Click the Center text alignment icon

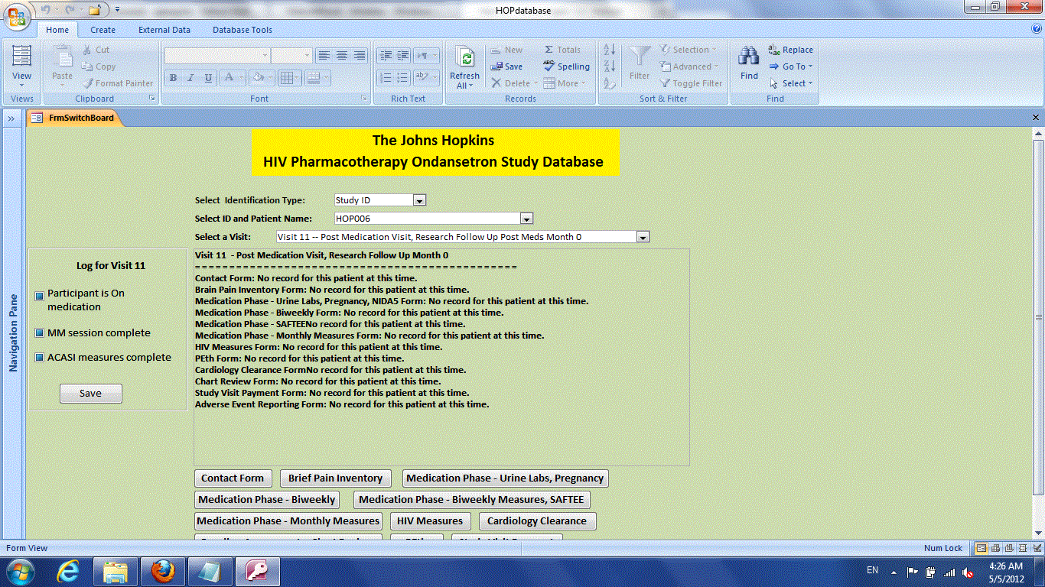click(342, 56)
